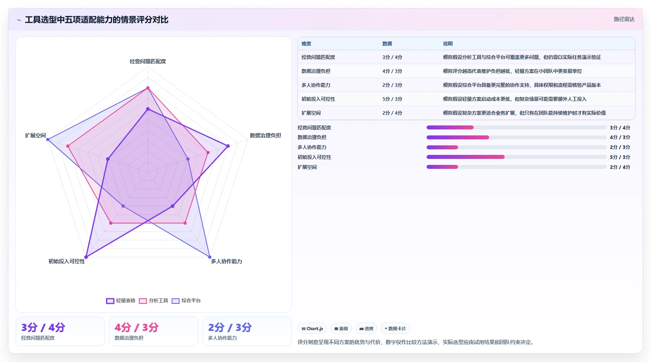The image size is (651, 362).
Task: Click 分析工具 pink point on 多人协作能力 axis
Action: point(185,223)
